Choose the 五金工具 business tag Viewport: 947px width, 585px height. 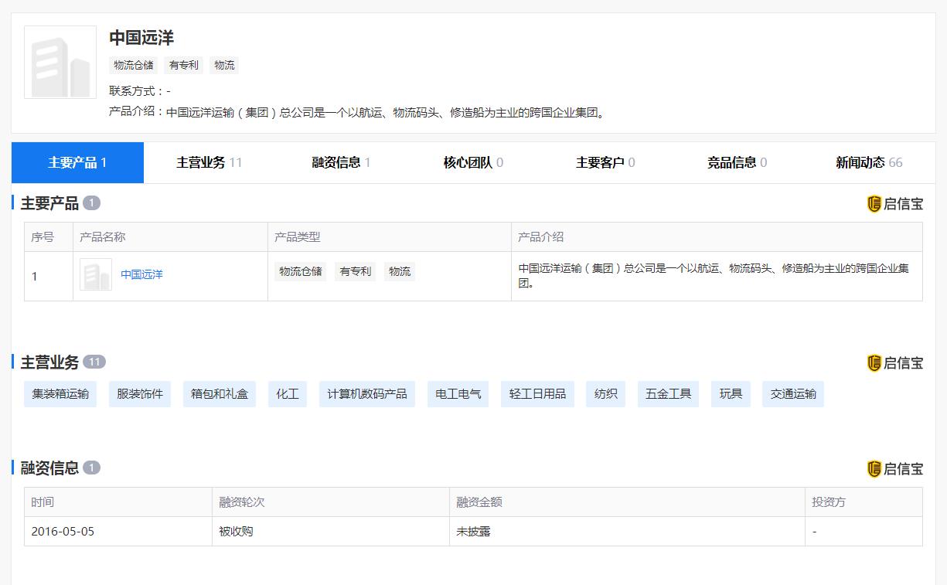668,394
